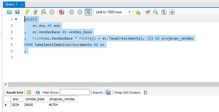The height and width of the screenshot is (112, 219).
Task: Commit the transaction with the checkmark icon
Action: click(x=72, y=12)
